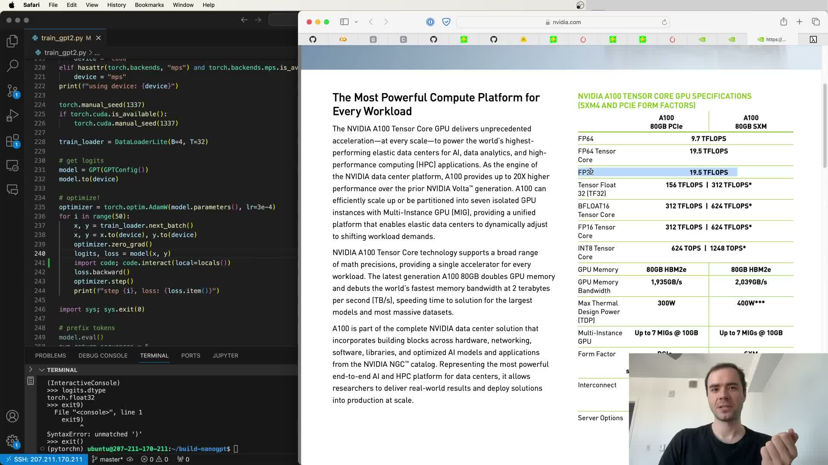Image resolution: width=828 pixels, height=465 pixels.
Task: Click the Accounts icon in activity bar
Action: (13, 416)
